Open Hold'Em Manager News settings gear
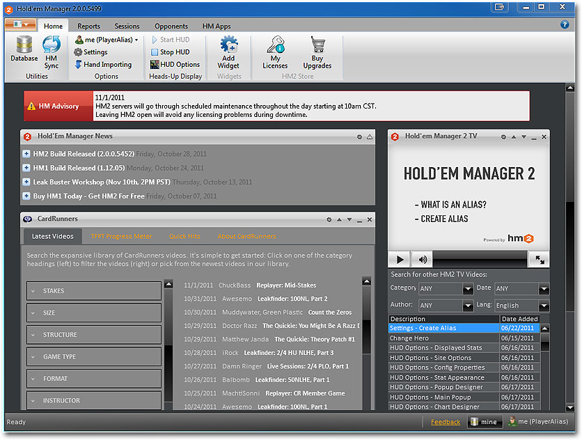The image size is (582, 440). pos(359,137)
